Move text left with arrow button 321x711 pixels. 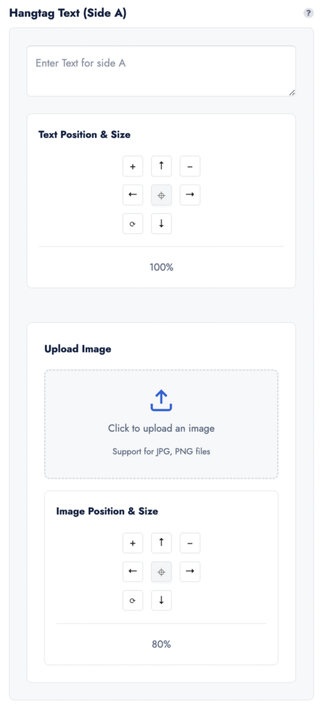[x=132, y=195]
